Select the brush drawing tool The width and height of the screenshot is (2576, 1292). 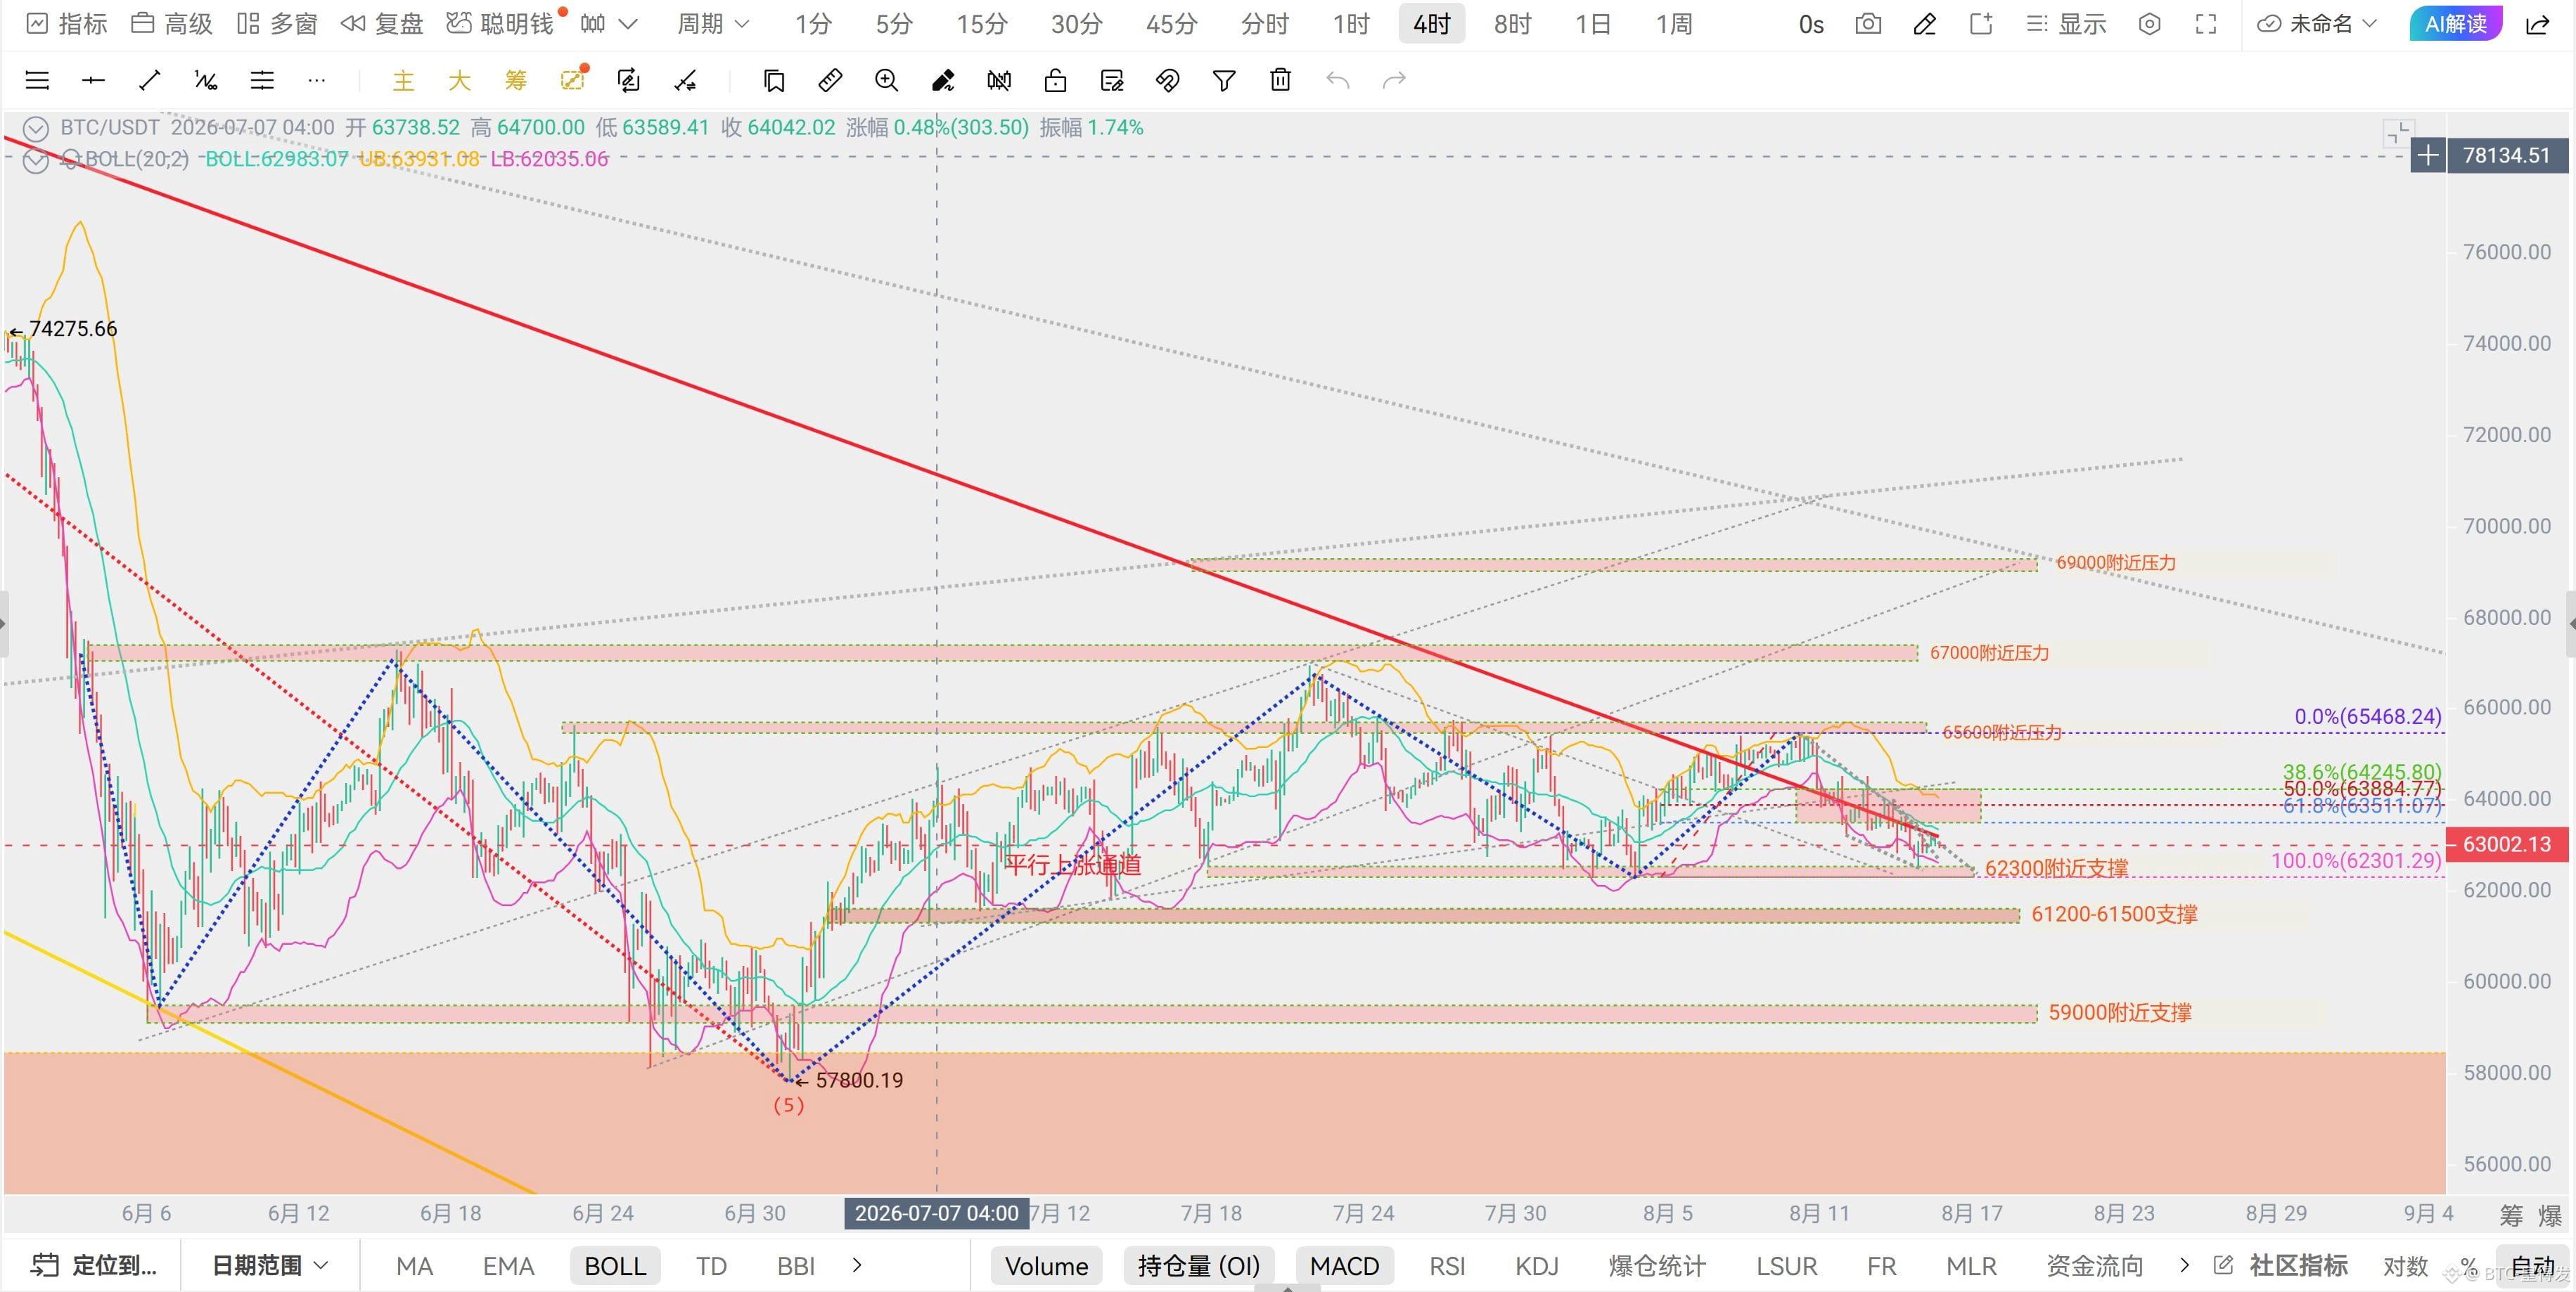(943, 80)
